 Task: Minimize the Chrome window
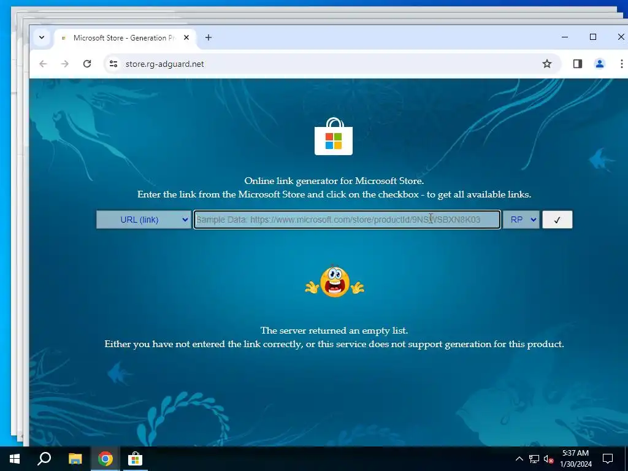click(565, 37)
